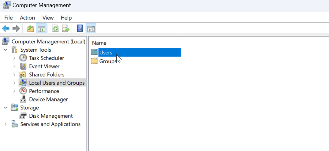This screenshot has width=329, height=151.
Task: Click the Task Scheduler clock icon
Action: coord(23,58)
